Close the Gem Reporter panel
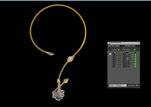This screenshot has width=151, height=107. 139,43
